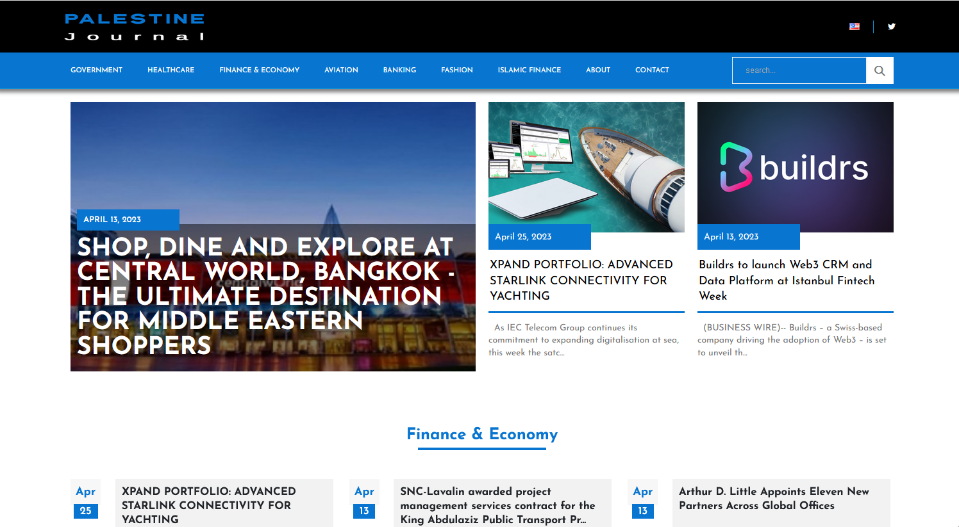
Task: Visit the About page
Action: click(597, 70)
